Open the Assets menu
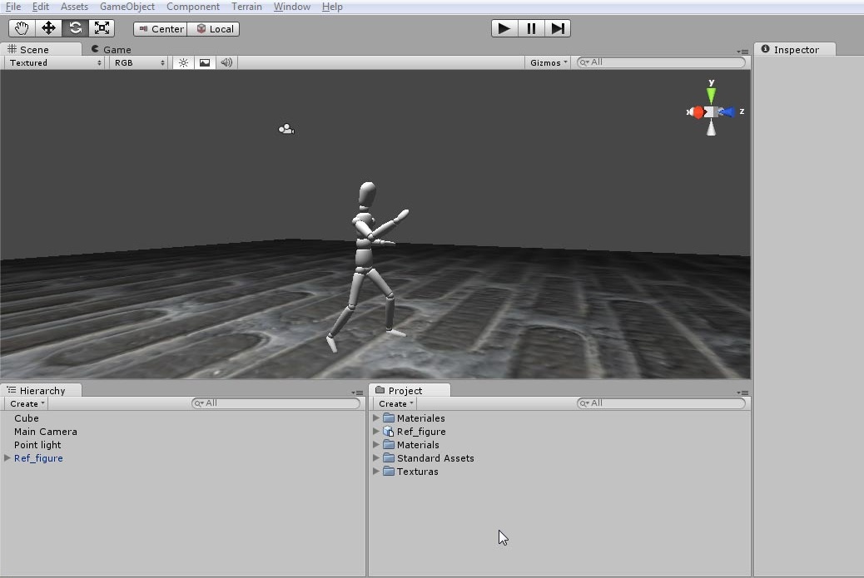This screenshot has width=864, height=578. (x=74, y=7)
